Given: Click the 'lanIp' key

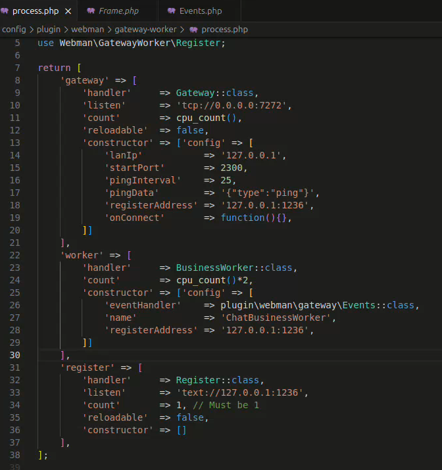Looking at the screenshot, I should (x=123, y=155).
